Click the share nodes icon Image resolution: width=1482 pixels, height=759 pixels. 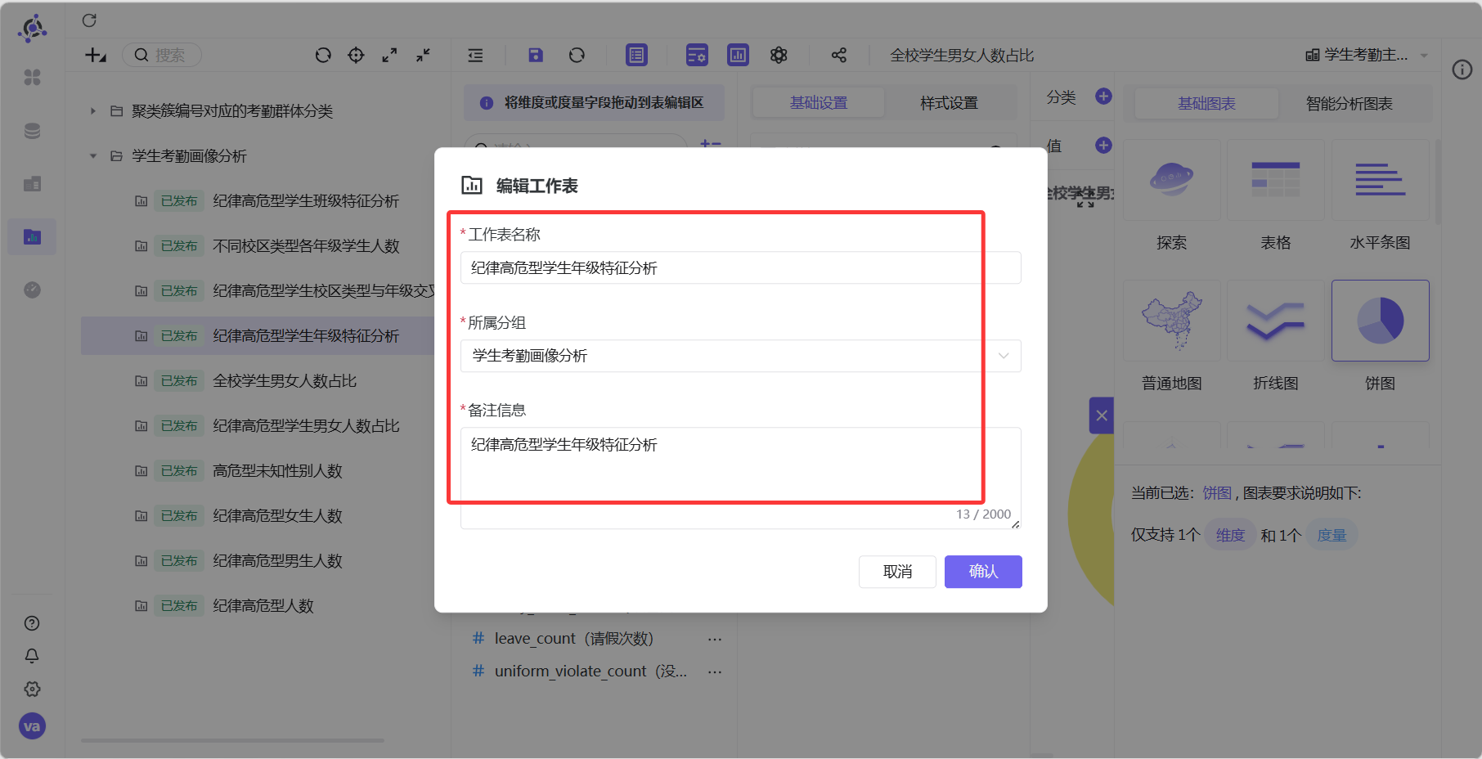(839, 55)
